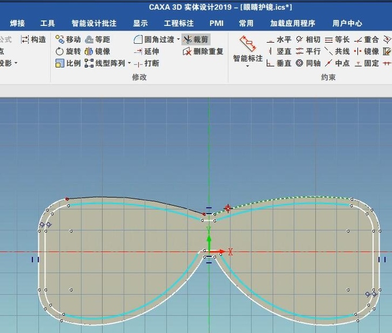Select the 等距 (Offset) tool

click(x=97, y=40)
